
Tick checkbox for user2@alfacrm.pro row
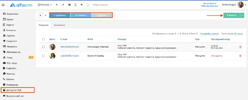click(x=44, y=56)
